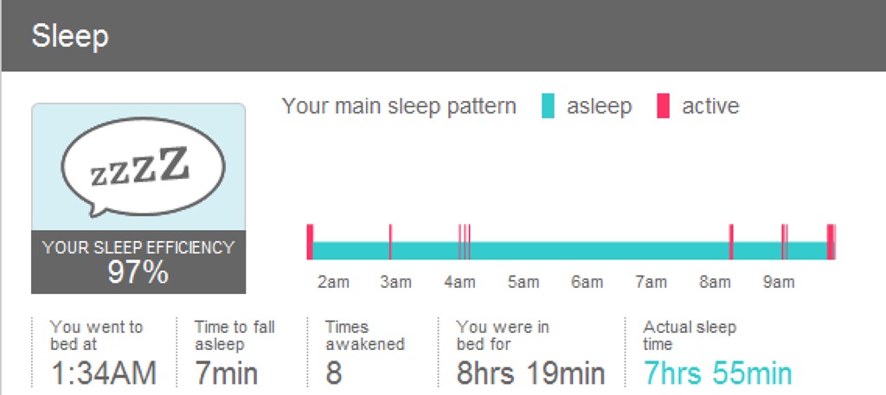Click the teal asleep legend swatch

pyautogui.click(x=548, y=106)
